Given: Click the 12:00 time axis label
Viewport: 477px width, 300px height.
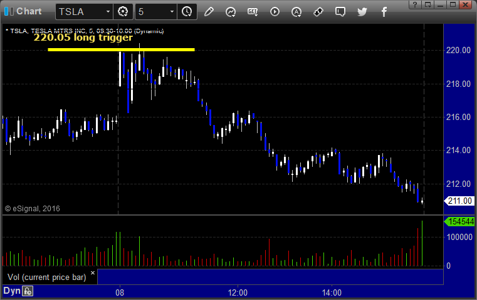Looking at the screenshot, I should (x=238, y=293).
